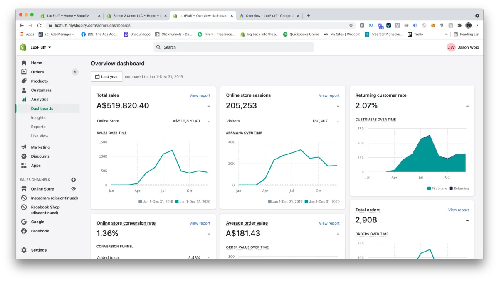499x281 pixels.
Task: Open the Apps bookmark shortcut
Action: 27,34
